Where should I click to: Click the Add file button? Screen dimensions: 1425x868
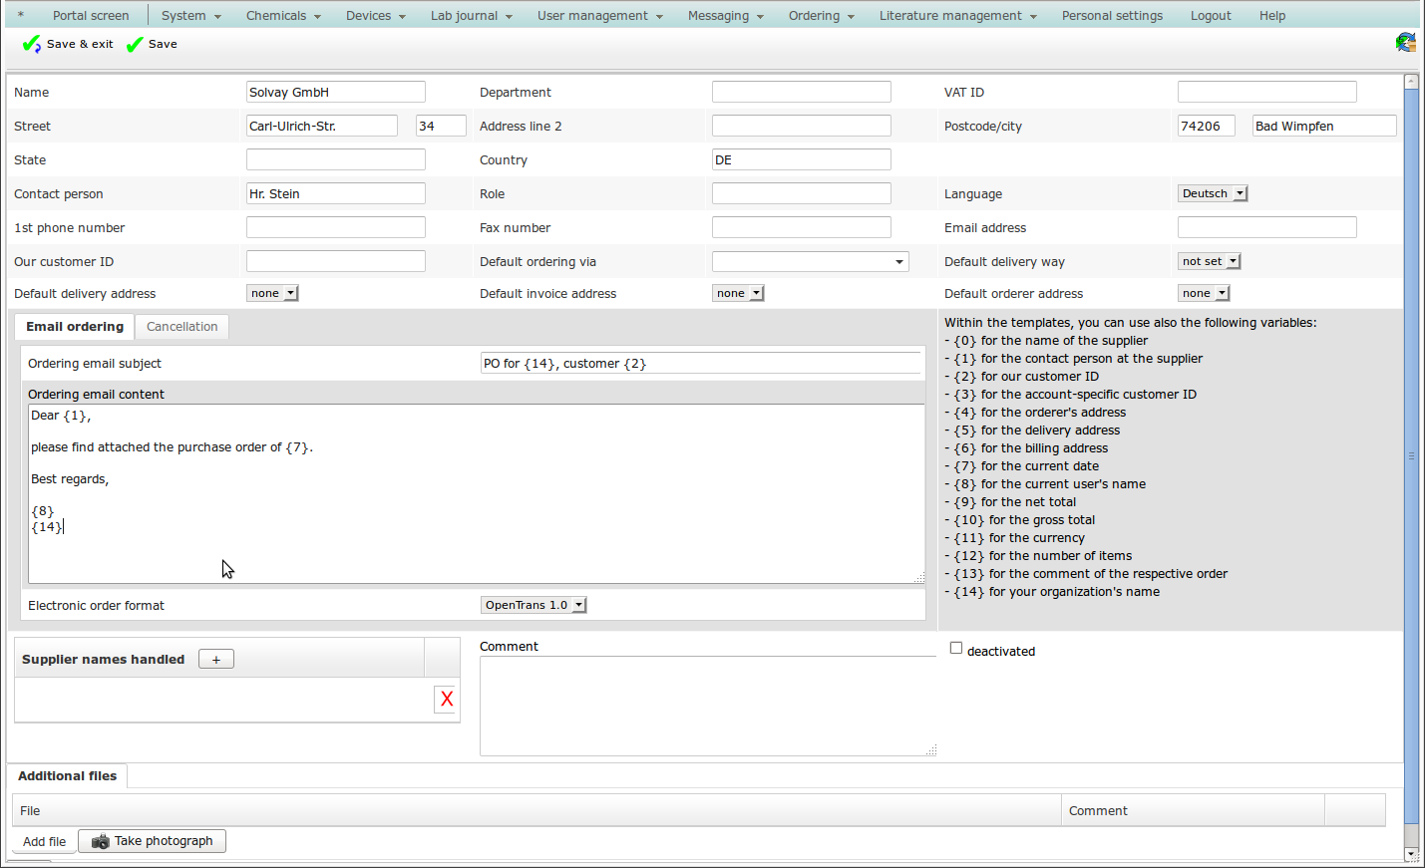tap(45, 842)
